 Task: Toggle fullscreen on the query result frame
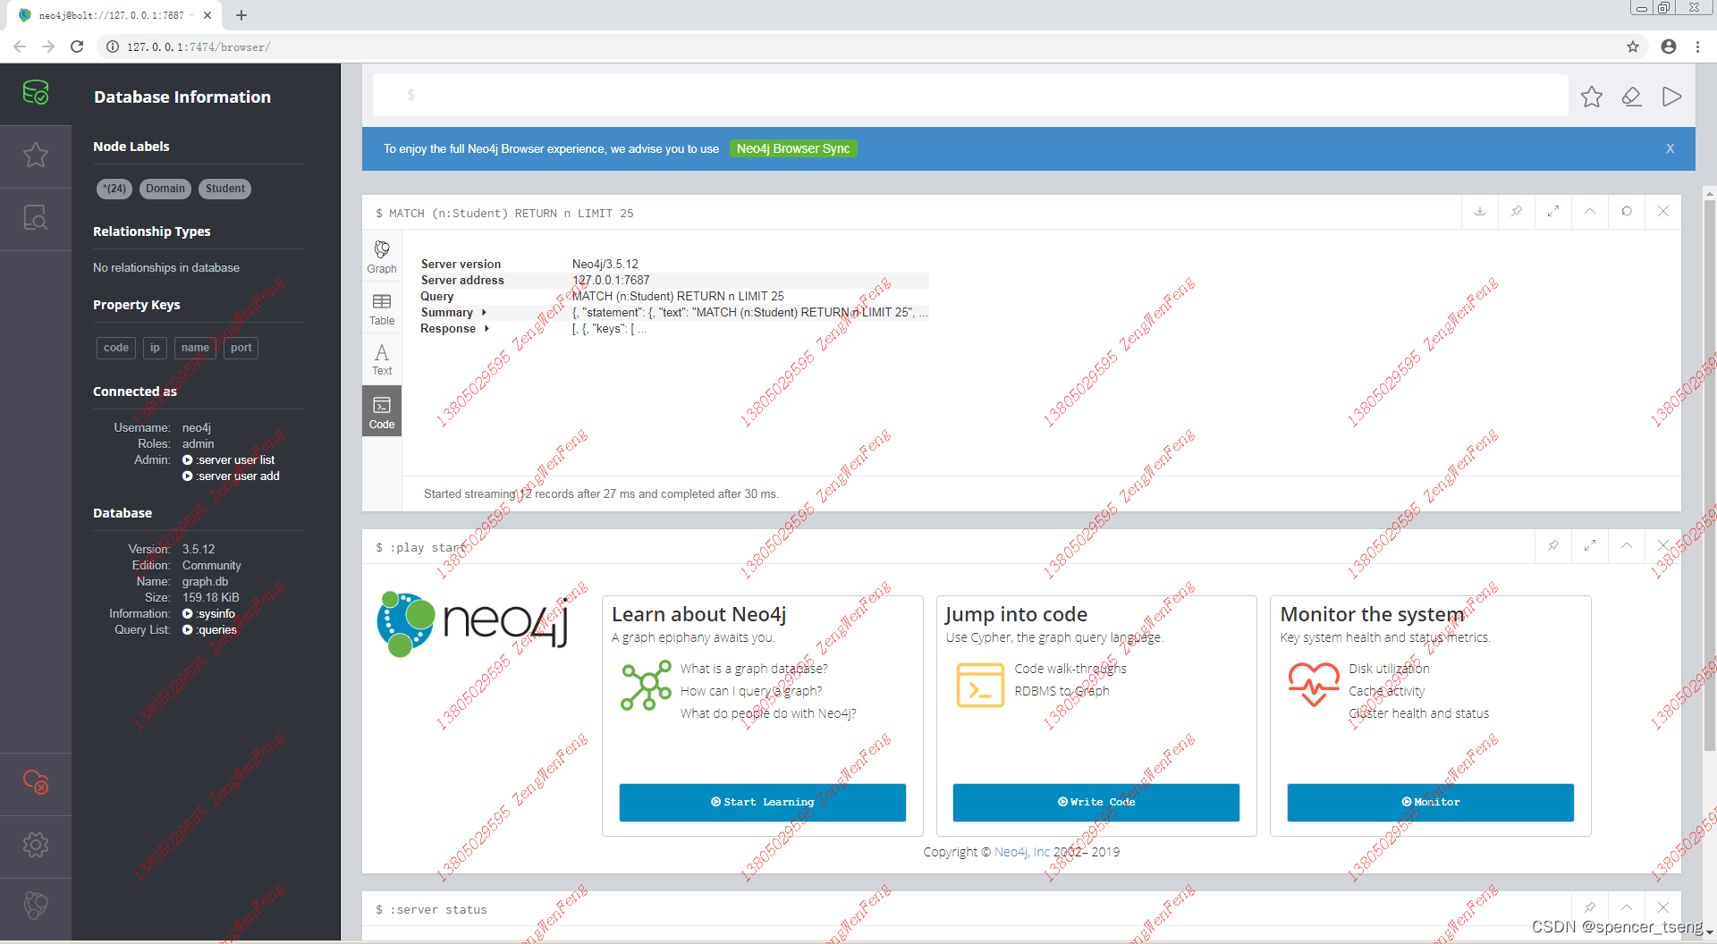(1553, 212)
